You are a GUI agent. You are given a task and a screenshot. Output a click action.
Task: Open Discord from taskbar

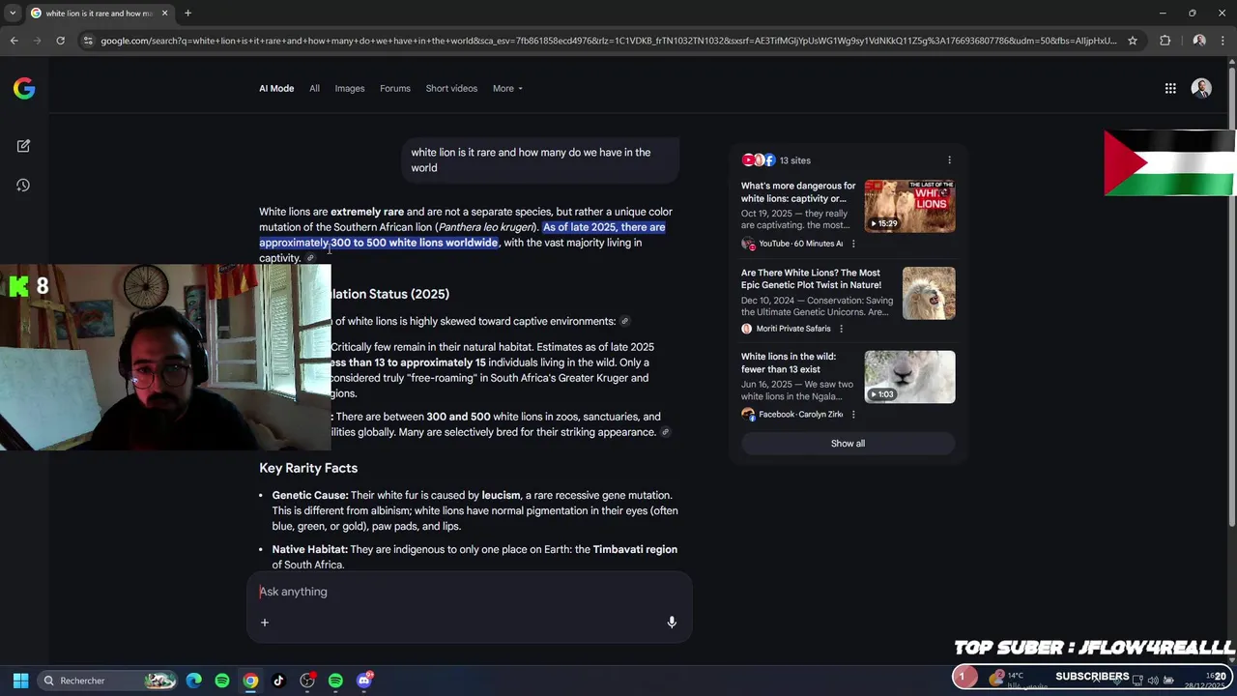pos(363,681)
